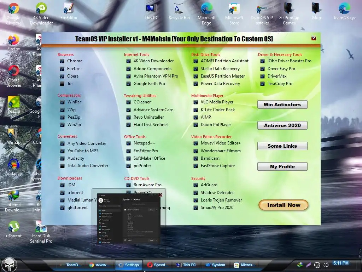The width and height of the screenshot is (362, 272).
Task: Uncheck the AdGuard checkbox
Action: click(195, 185)
